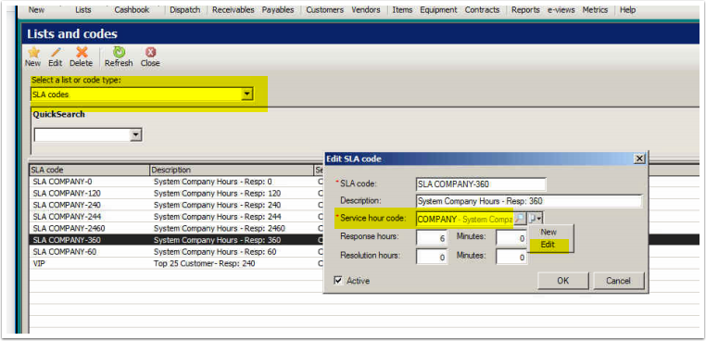Screen dimensions: 706x341
Task: Open the Help menu
Action: 627,10
